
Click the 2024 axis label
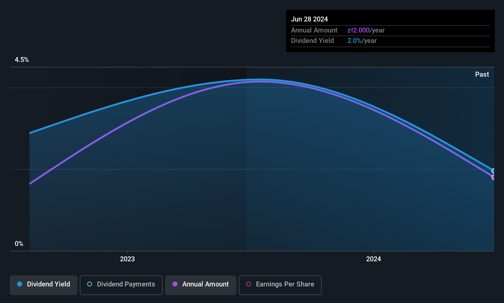[374, 259]
